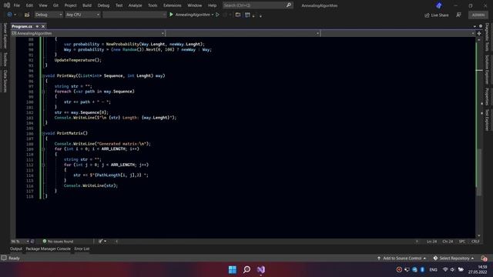The image size is (493, 277).
Task: Open the AnnealingAlgorithm navigation dropdown
Action: [88, 33]
